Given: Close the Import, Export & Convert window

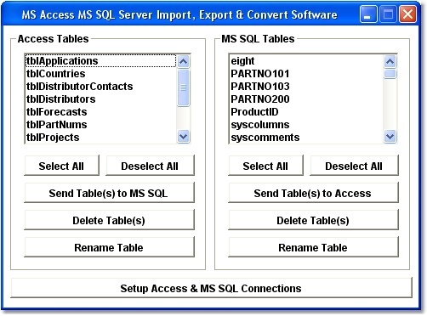Looking at the screenshot, I should coord(407,14).
